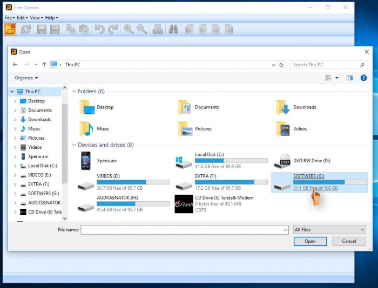Click the dialog Help question mark icon
This screenshot has height=288, width=378.
click(x=363, y=78)
